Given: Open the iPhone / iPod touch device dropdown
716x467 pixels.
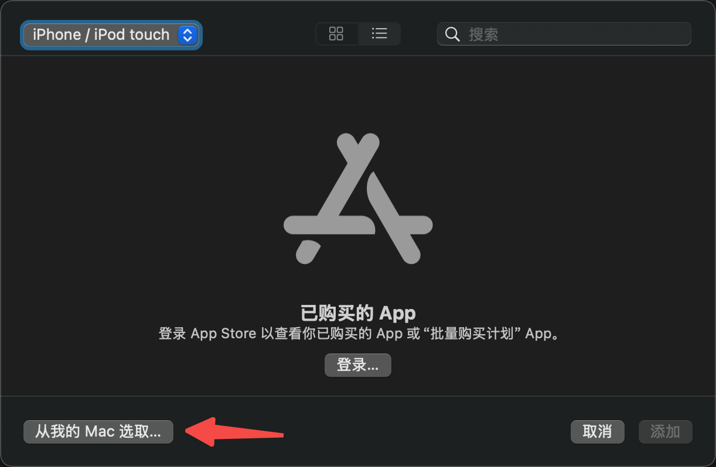Looking at the screenshot, I should pyautogui.click(x=111, y=35).
